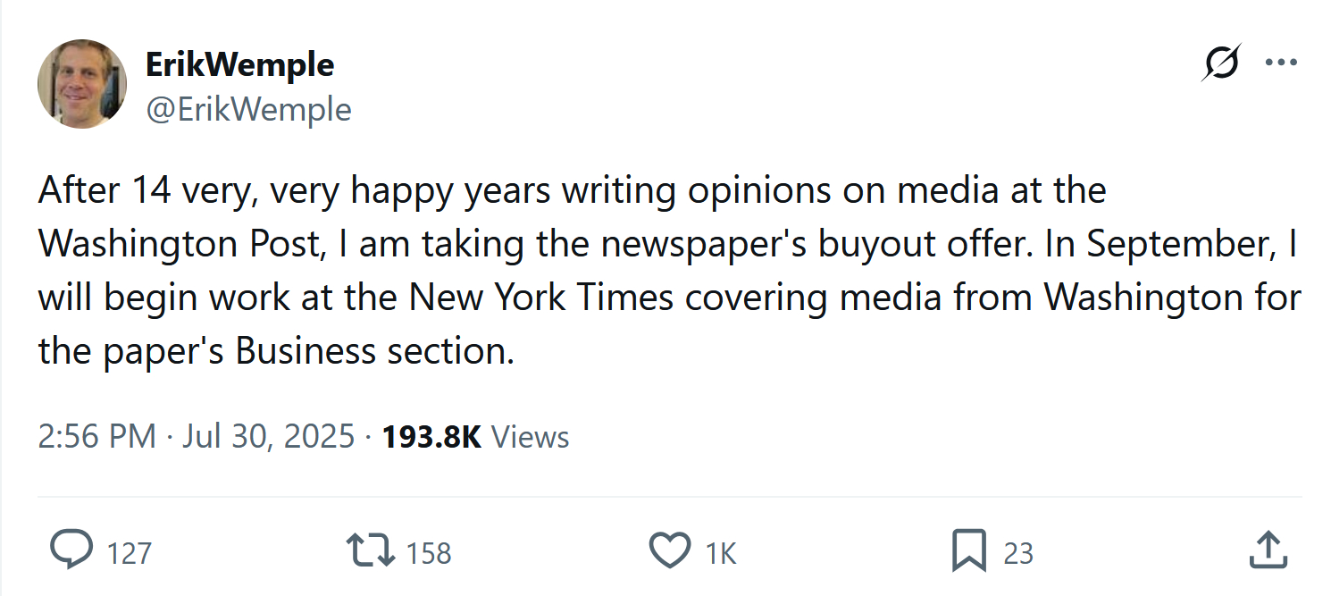1331x596 pixels.
Task: Click the 2:56 PM timestamp
Action: (x=97, y=437)
